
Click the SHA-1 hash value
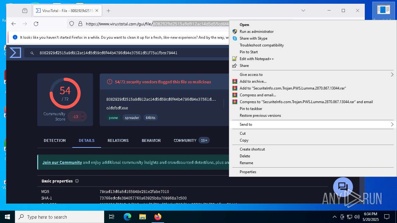143,198
